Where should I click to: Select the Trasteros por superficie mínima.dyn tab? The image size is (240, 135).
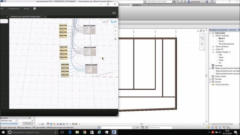(25, 16)
